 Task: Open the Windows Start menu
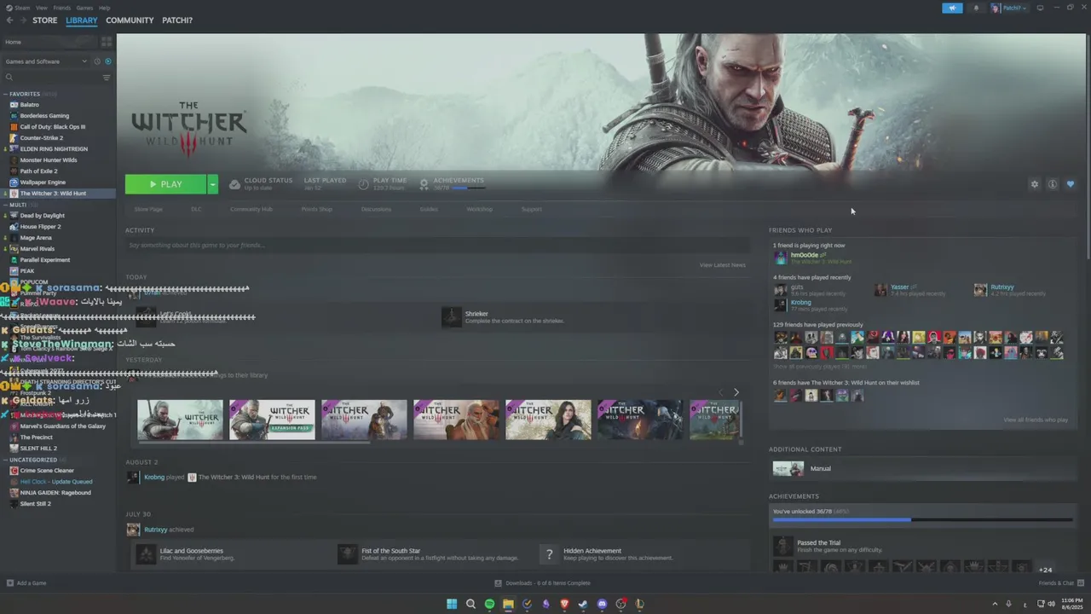point(452,604)
